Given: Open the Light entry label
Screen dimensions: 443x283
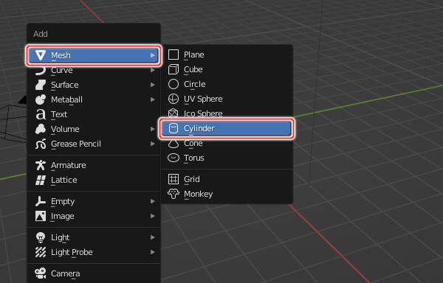Looking at the screenshot, I should point(61,237).
